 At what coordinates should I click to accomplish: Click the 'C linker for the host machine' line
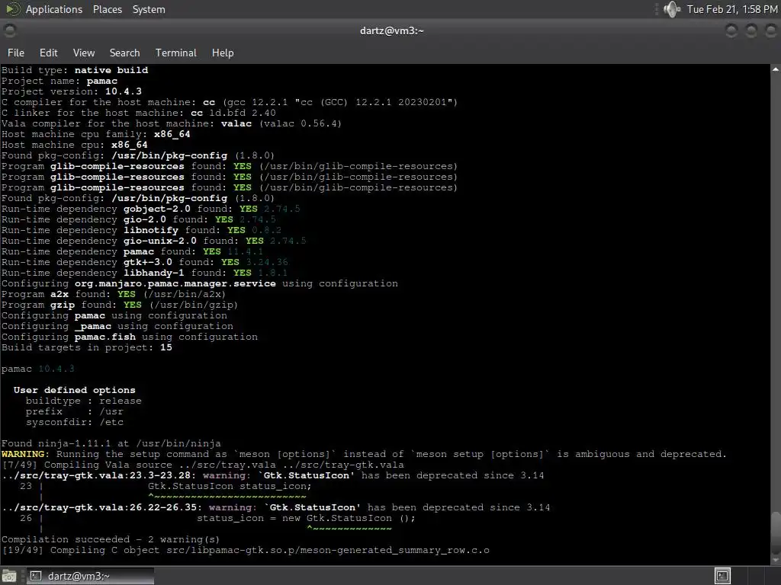coord(139,113)
